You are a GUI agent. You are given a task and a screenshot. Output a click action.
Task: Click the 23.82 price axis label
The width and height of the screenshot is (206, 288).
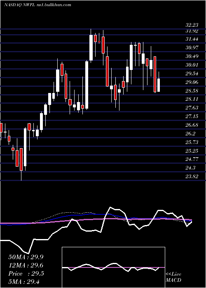point(192,177)
